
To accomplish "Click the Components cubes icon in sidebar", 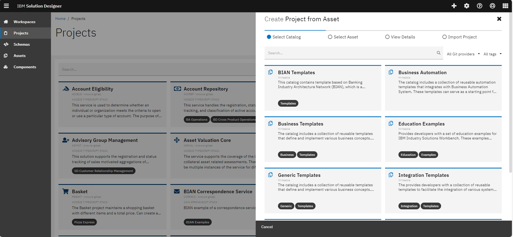I will tap(6, 67).
